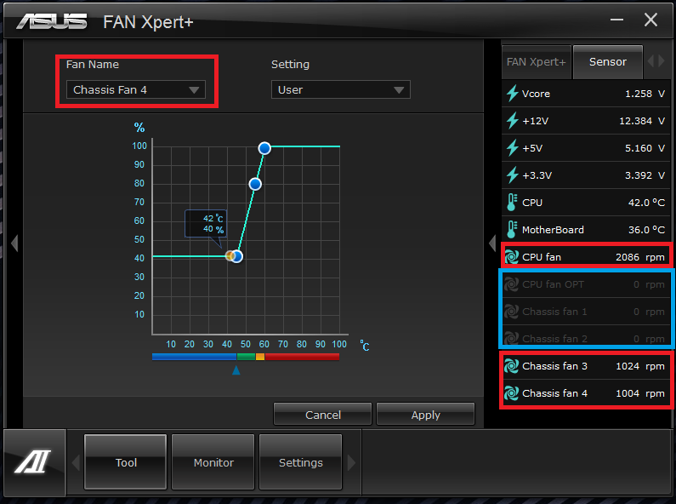The width and height of the screenshot is (676, 504).
Task: Click the +3.3V lightning bolt icon
Action: pyautogui.click(x=512, y=175)
